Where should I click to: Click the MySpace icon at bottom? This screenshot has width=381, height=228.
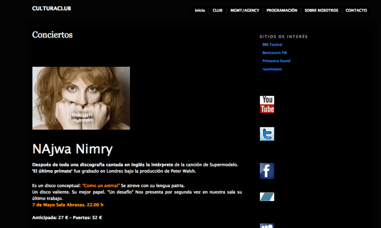point(267,225)
